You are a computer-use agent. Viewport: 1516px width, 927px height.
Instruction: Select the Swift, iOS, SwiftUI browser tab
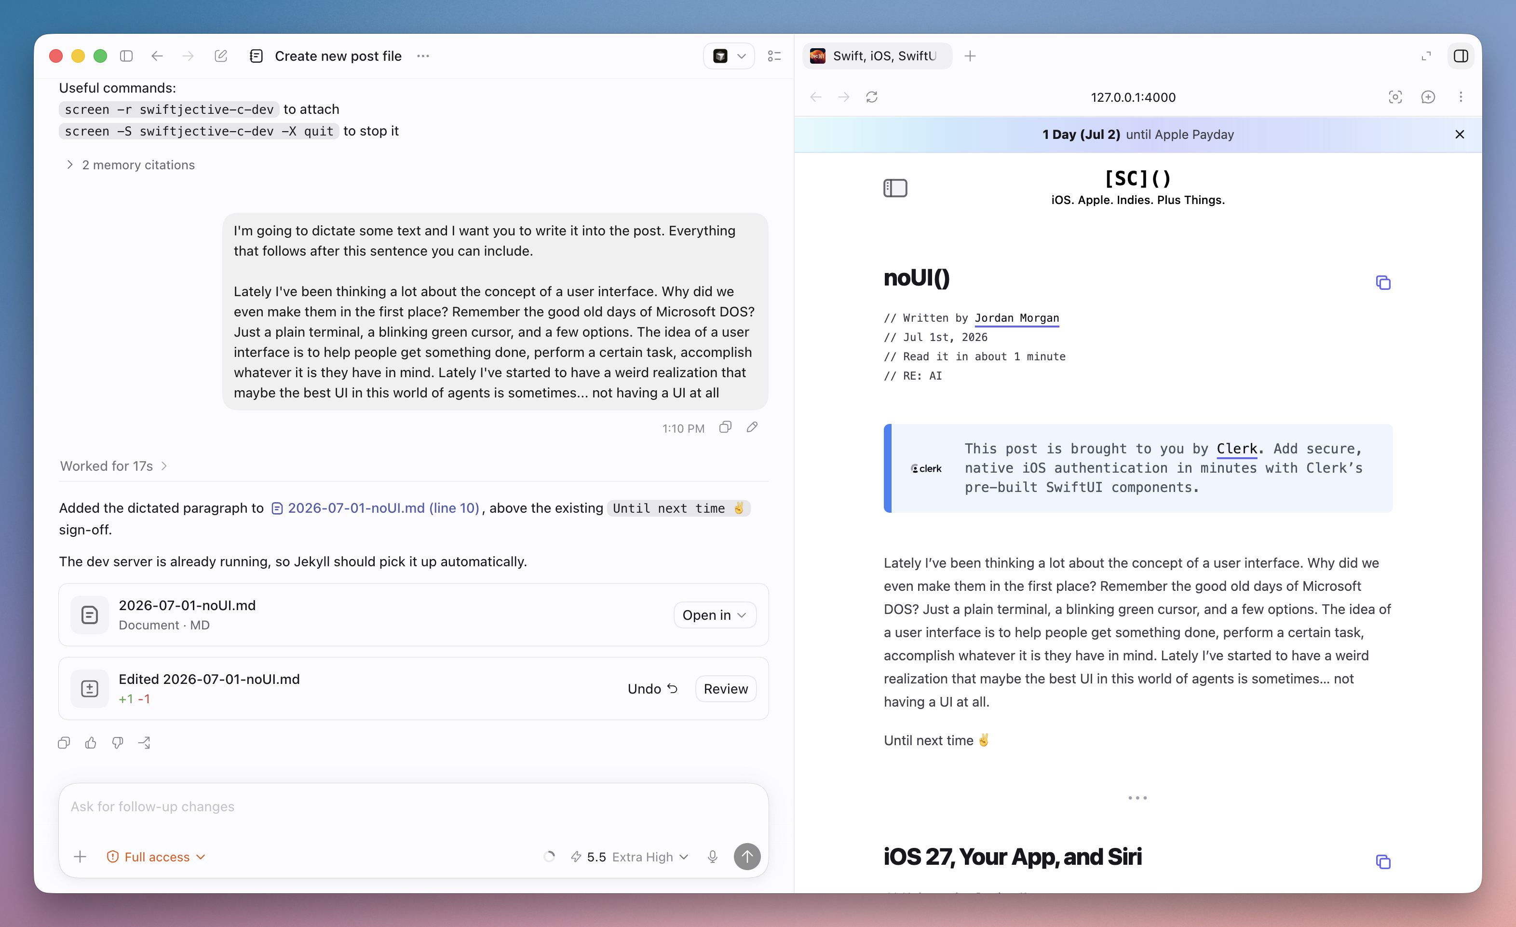pyautogui.click(x=878, y=56)
